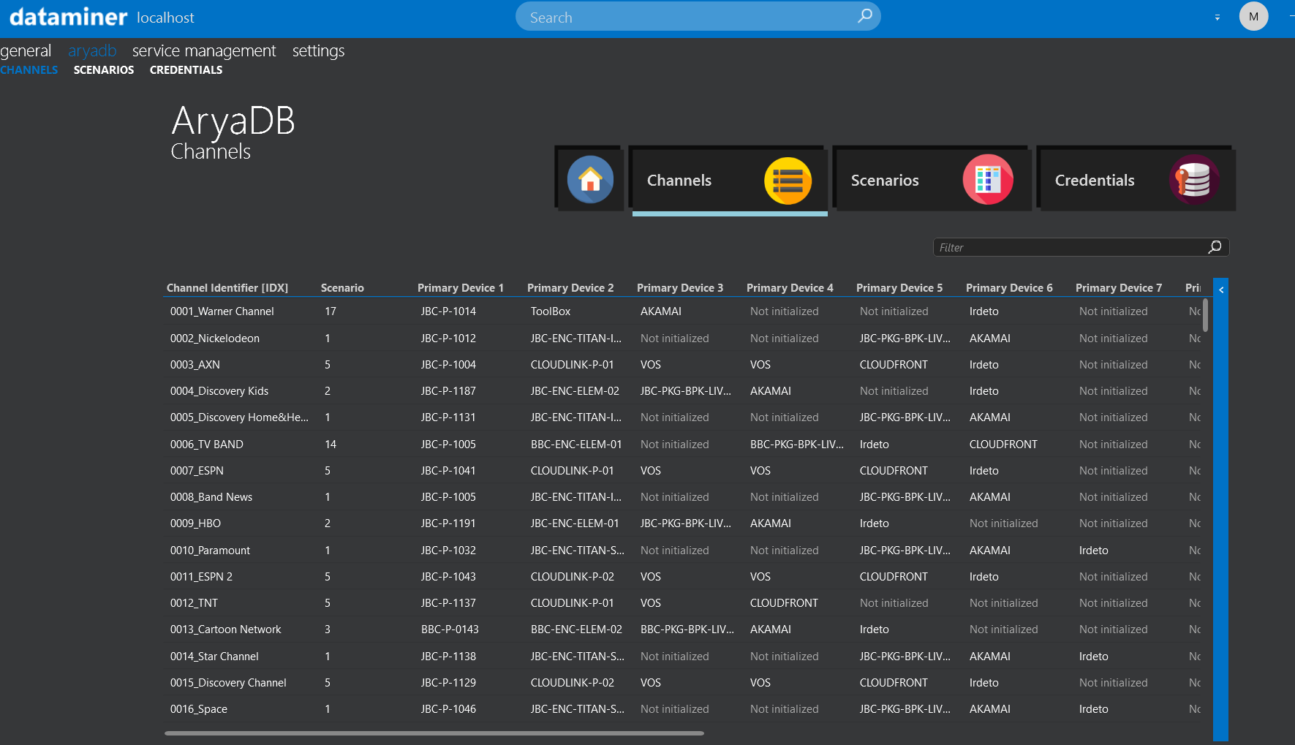Image resolution: width=1295 pixels, height=745 pixels.
Task: Select the 0010_Paramount row
Action: [x=683, y=551]
